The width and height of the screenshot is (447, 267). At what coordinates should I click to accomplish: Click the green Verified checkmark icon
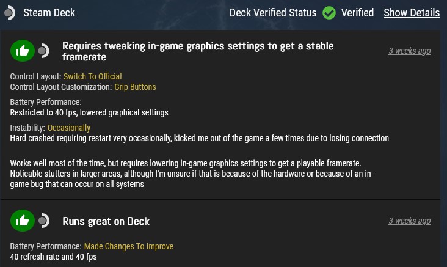[329, 13]
